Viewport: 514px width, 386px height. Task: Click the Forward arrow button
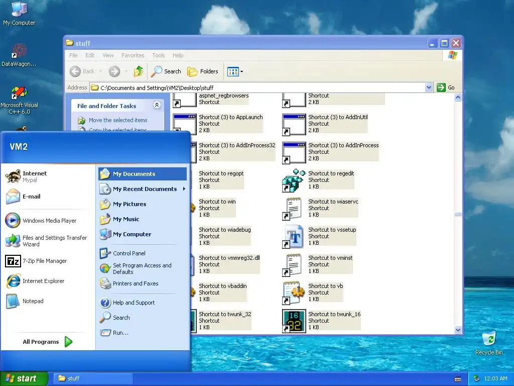coord(114,71)
